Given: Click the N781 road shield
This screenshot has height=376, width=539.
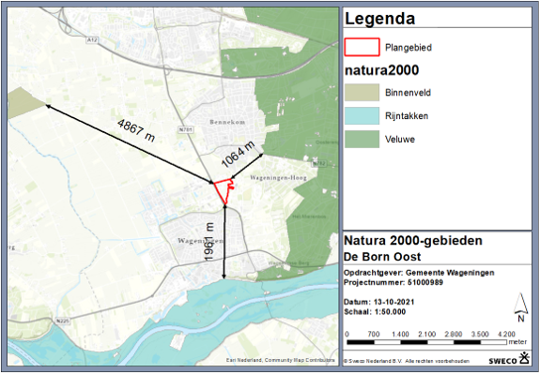Looking at the screenshot, I should click(x=186, y=130).
